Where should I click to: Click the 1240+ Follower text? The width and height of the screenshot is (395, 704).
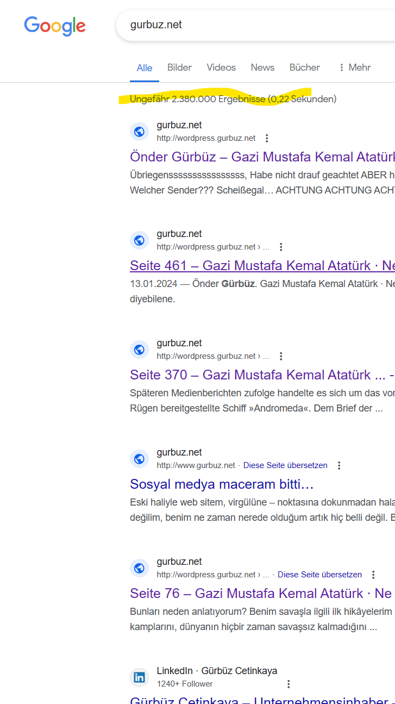185,684
